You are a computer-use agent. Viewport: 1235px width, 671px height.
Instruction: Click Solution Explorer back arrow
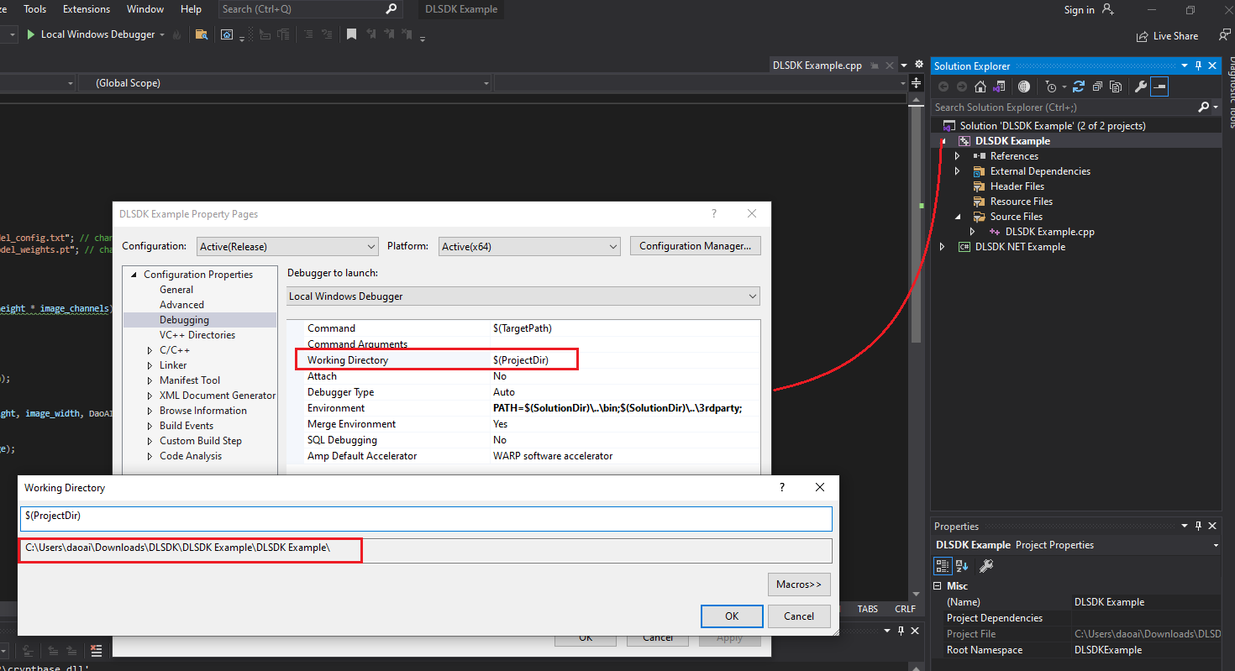pyautogui.click(x=943, y=86)
